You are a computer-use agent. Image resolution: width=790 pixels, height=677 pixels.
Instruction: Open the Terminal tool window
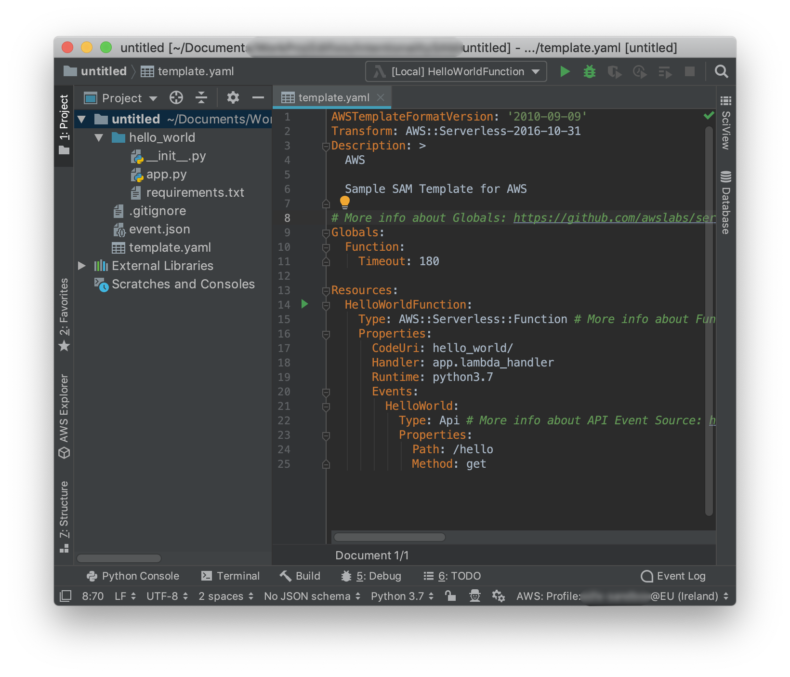(230, 576)
